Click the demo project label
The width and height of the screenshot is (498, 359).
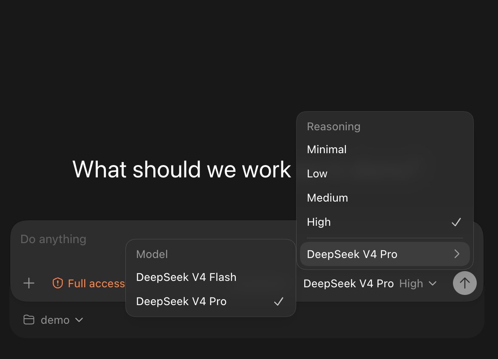pyautogui.click(x=55, y=320)
